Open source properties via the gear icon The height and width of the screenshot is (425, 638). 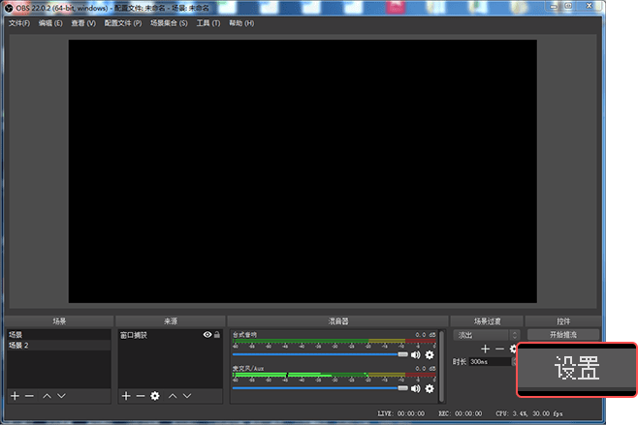(155, 396)
